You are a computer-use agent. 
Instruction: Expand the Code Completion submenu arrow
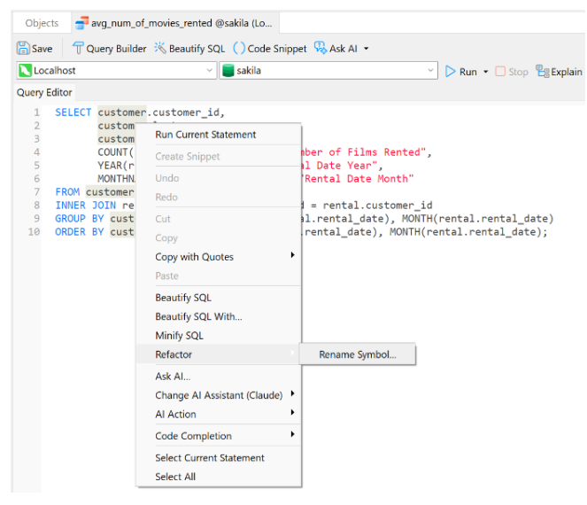click(x=293, y=434)
